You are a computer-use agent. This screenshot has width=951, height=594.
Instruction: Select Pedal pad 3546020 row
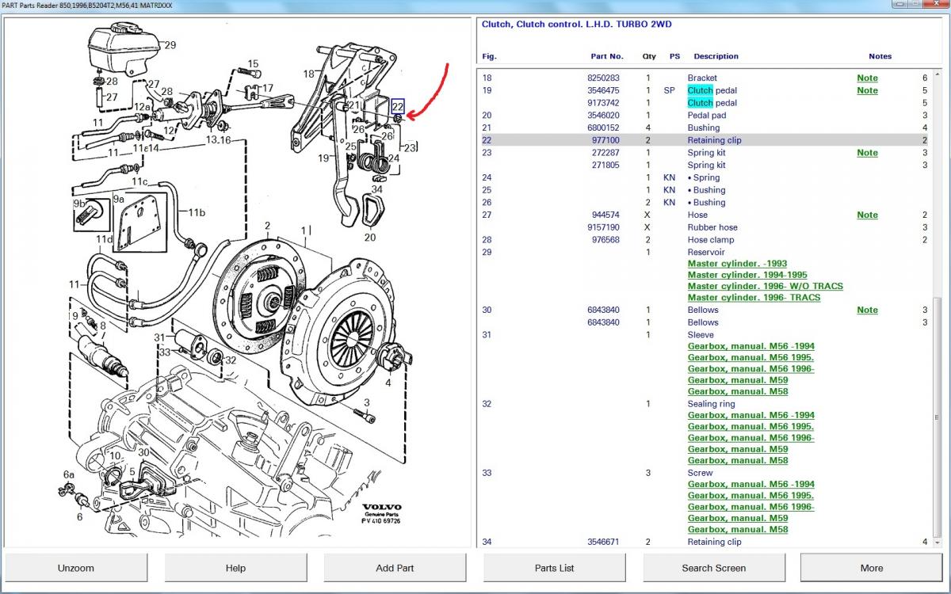click(705, 116)
